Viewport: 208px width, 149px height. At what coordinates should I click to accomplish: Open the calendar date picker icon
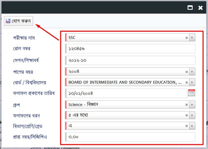coord(192,93)
